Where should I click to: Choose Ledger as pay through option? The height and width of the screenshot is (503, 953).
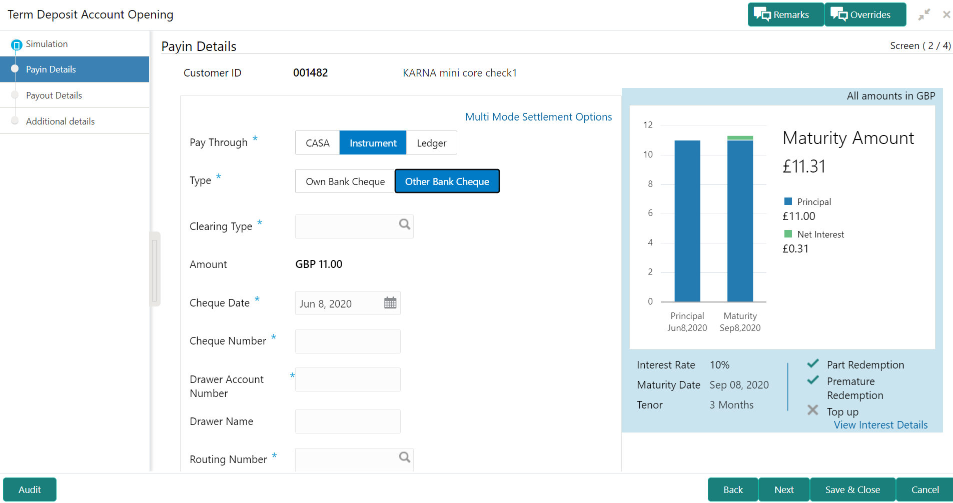click(x=432, y=143)
